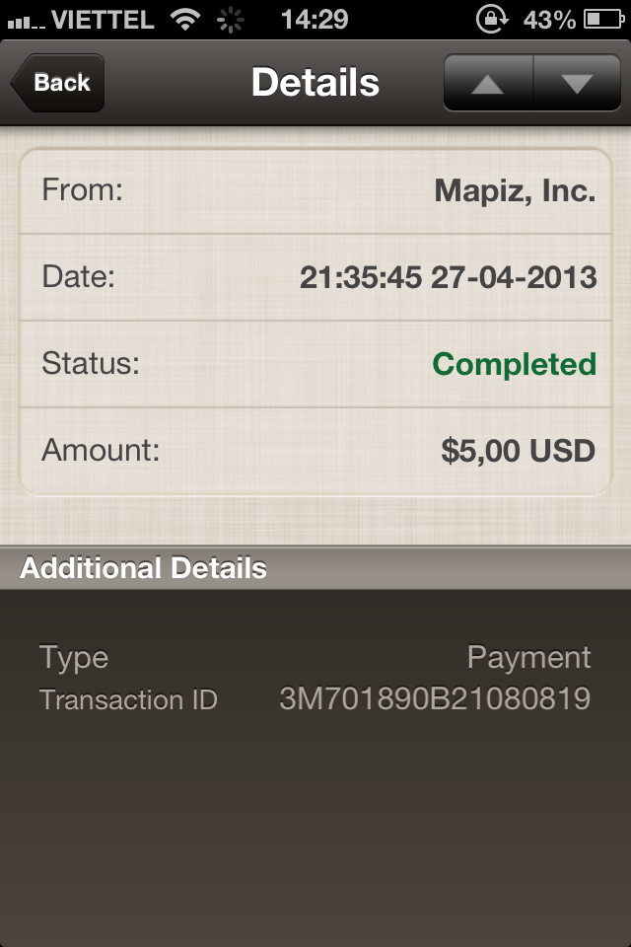Tap the Transaction ID label
Viewport: 631px width, 947px height.
(x=128, y=699)
